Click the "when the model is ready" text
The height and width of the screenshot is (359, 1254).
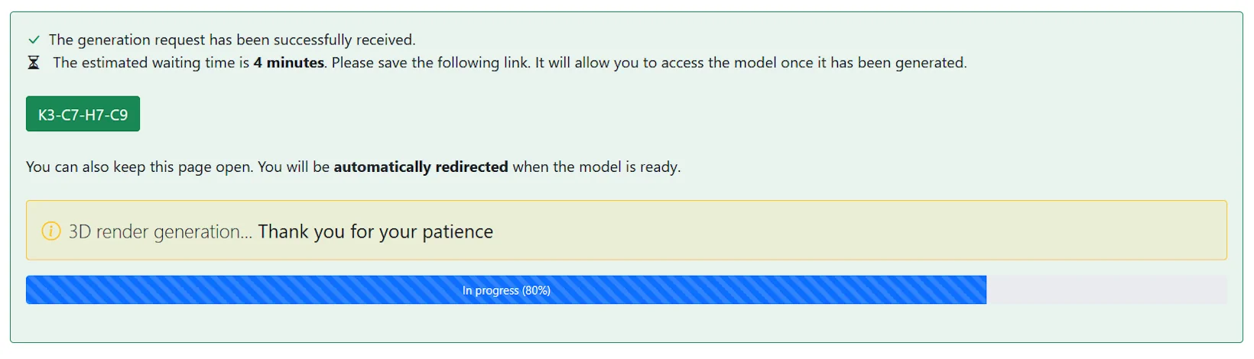pos(596,167)
